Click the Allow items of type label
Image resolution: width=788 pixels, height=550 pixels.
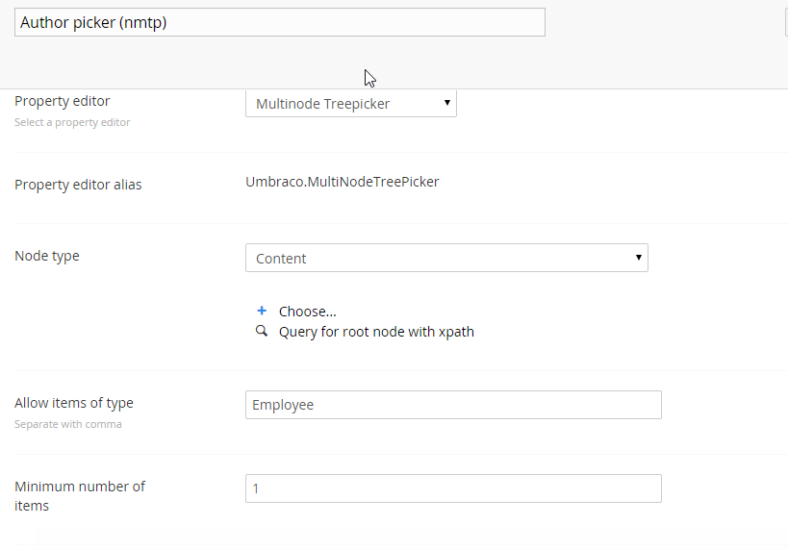[74, 403]
